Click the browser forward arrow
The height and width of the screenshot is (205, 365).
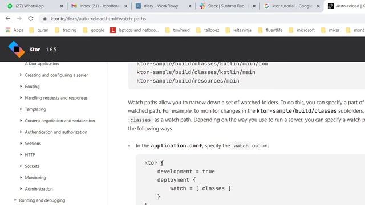click(x=19, y=19)
